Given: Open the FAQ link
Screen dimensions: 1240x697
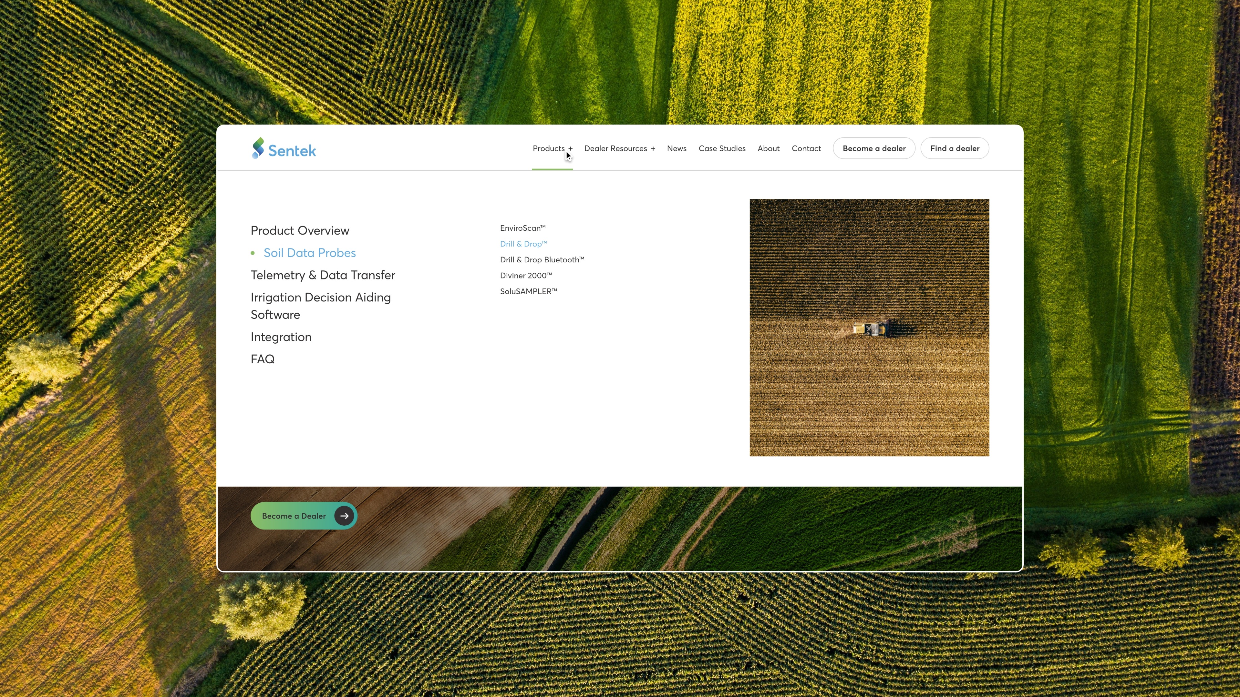Looking at the screenshot, I should 262,359.
